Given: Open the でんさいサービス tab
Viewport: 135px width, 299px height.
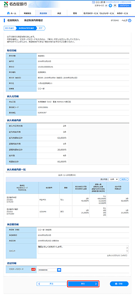Looking at the screenshot, I should 107,13.
